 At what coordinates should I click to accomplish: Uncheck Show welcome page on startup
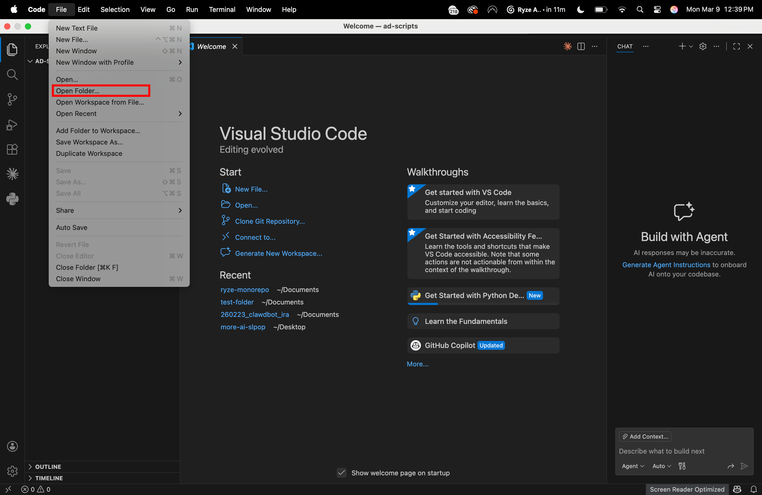[x=341, y=473]
